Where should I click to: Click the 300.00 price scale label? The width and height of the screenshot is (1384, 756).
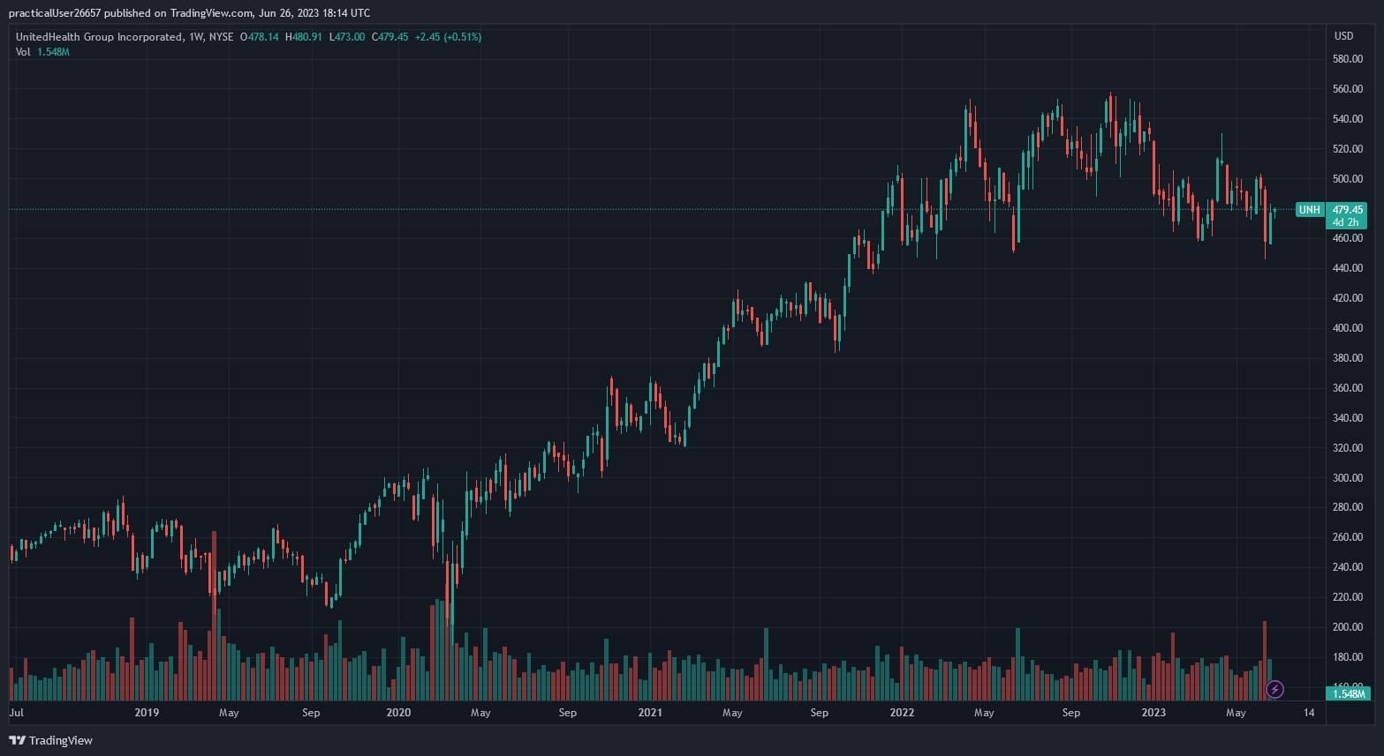pos(1347,478)
